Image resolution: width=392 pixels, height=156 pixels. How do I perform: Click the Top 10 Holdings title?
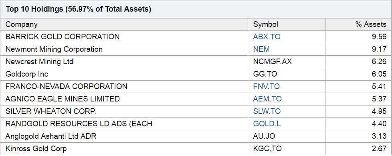coord(79,9)
